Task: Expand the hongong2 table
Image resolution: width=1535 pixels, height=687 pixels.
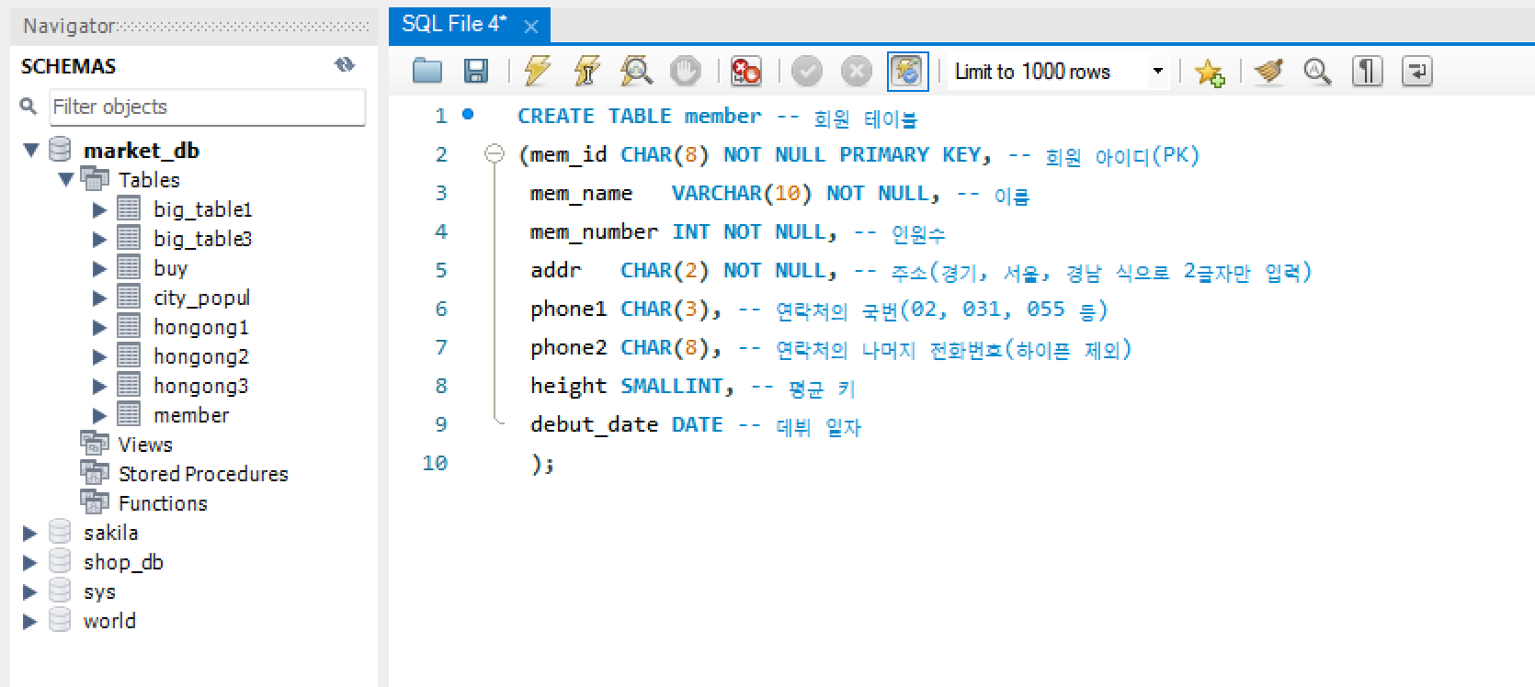Action: pyautogui.click(x=100, y=356)
